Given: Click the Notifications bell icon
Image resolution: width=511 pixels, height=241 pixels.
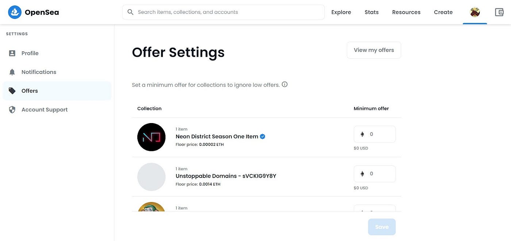Looking at the screenshot, I should [12, 72].
